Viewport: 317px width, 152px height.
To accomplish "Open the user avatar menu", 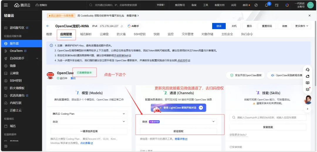I will coord(310,5).
